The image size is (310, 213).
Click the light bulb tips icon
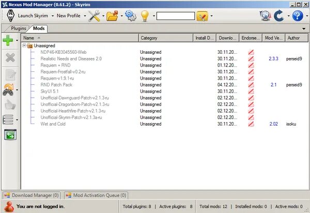[145, 16]
